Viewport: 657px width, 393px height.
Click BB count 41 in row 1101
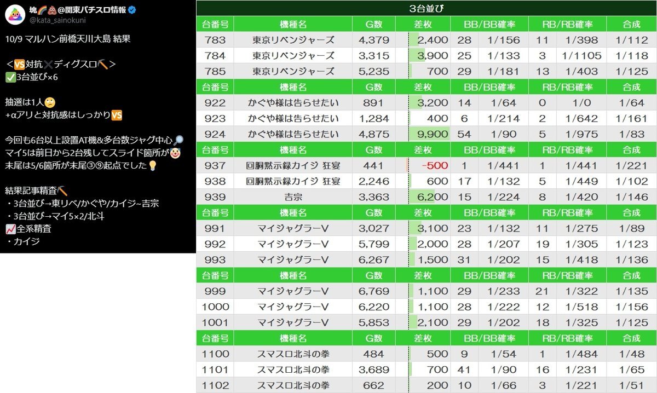pyautogui.click(x=464, y=370)
